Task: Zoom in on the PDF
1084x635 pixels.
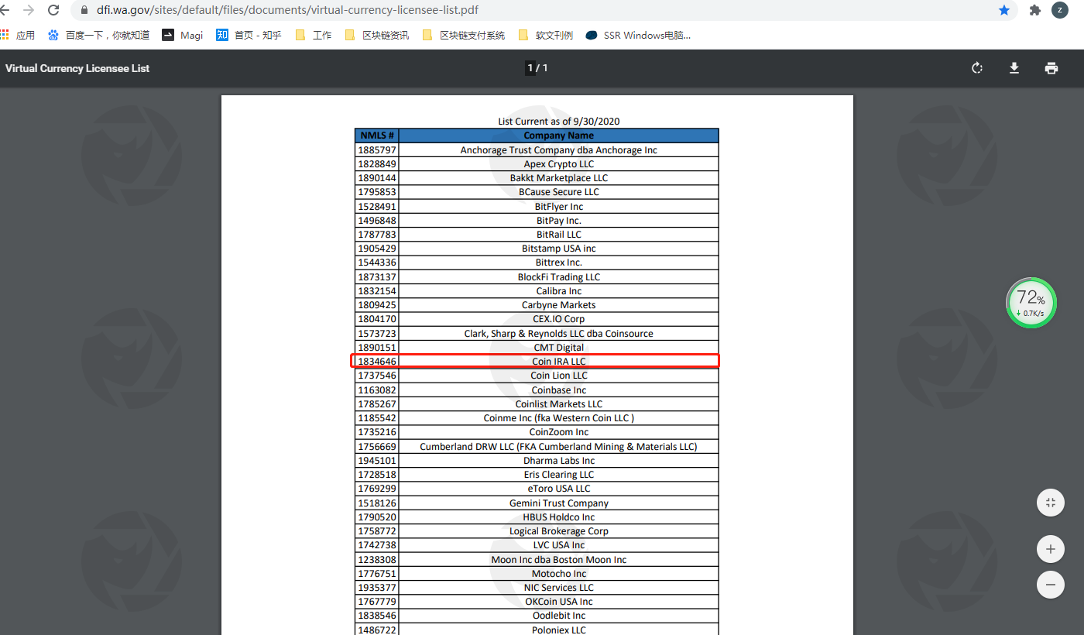Action: pyautogui.click(x=1050, y=550)
